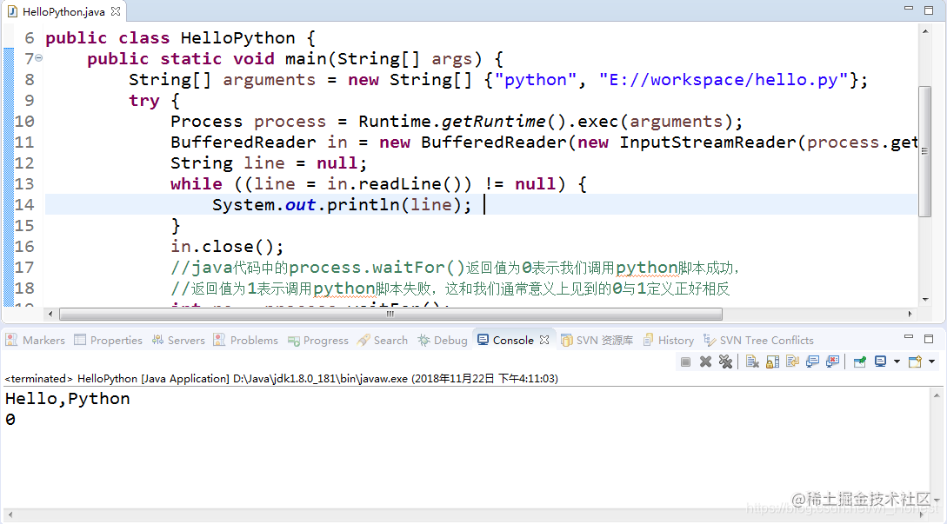Click the editor's horizontal scrollbar right arrow
This screenshot has width=947, height=524.
pyautogui.click(x=909, y=313)
